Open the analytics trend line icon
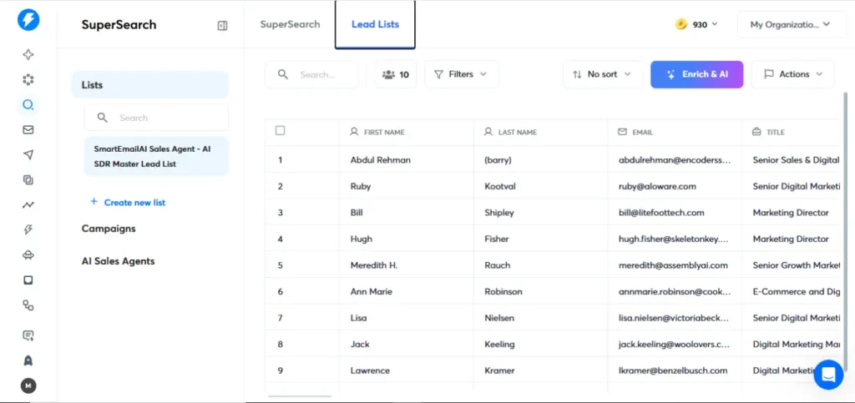Screen dimensions: 855x403 pos(28,205)
